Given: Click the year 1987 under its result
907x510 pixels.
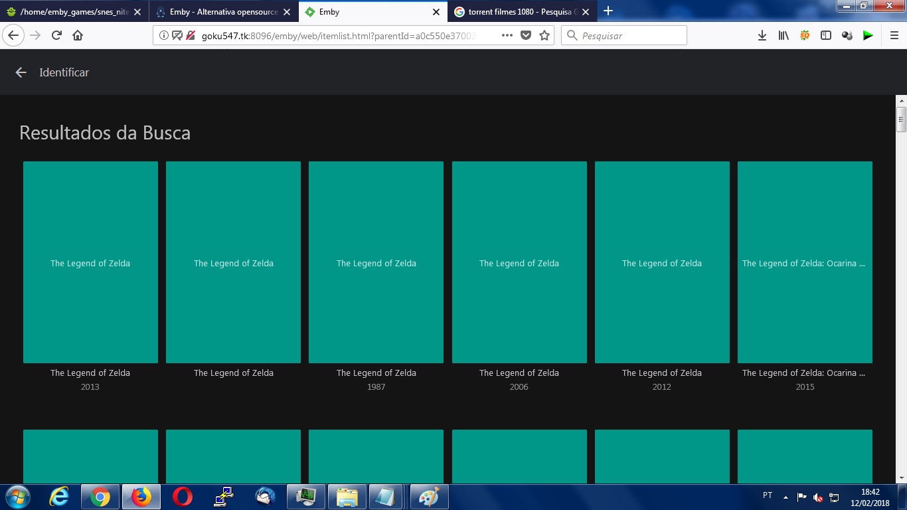Looking at the screenshot, I should (x=376, y=387).
